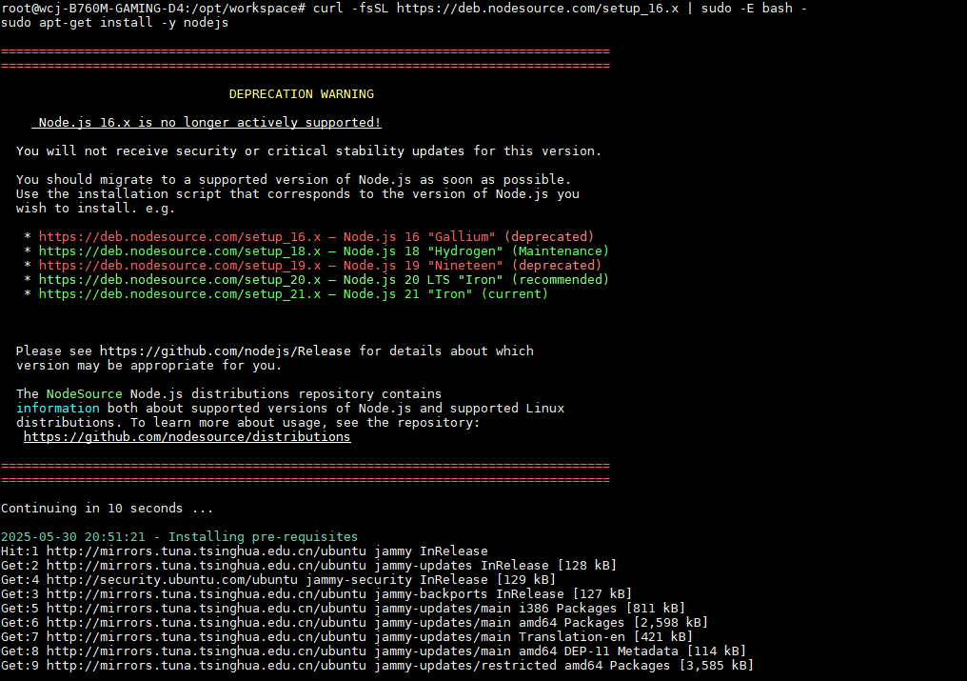Click 'version may be appropriate for you.' line
The image size is (967, 681).
tap(148, 366)
